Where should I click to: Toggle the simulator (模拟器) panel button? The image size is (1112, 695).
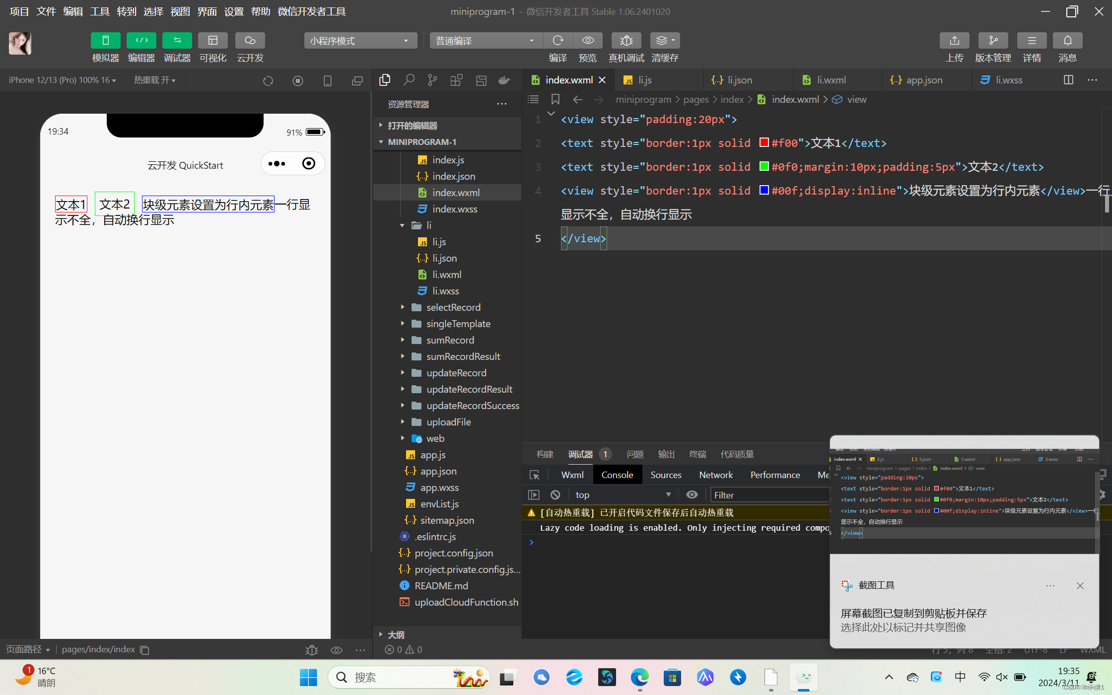coord(105,41)
